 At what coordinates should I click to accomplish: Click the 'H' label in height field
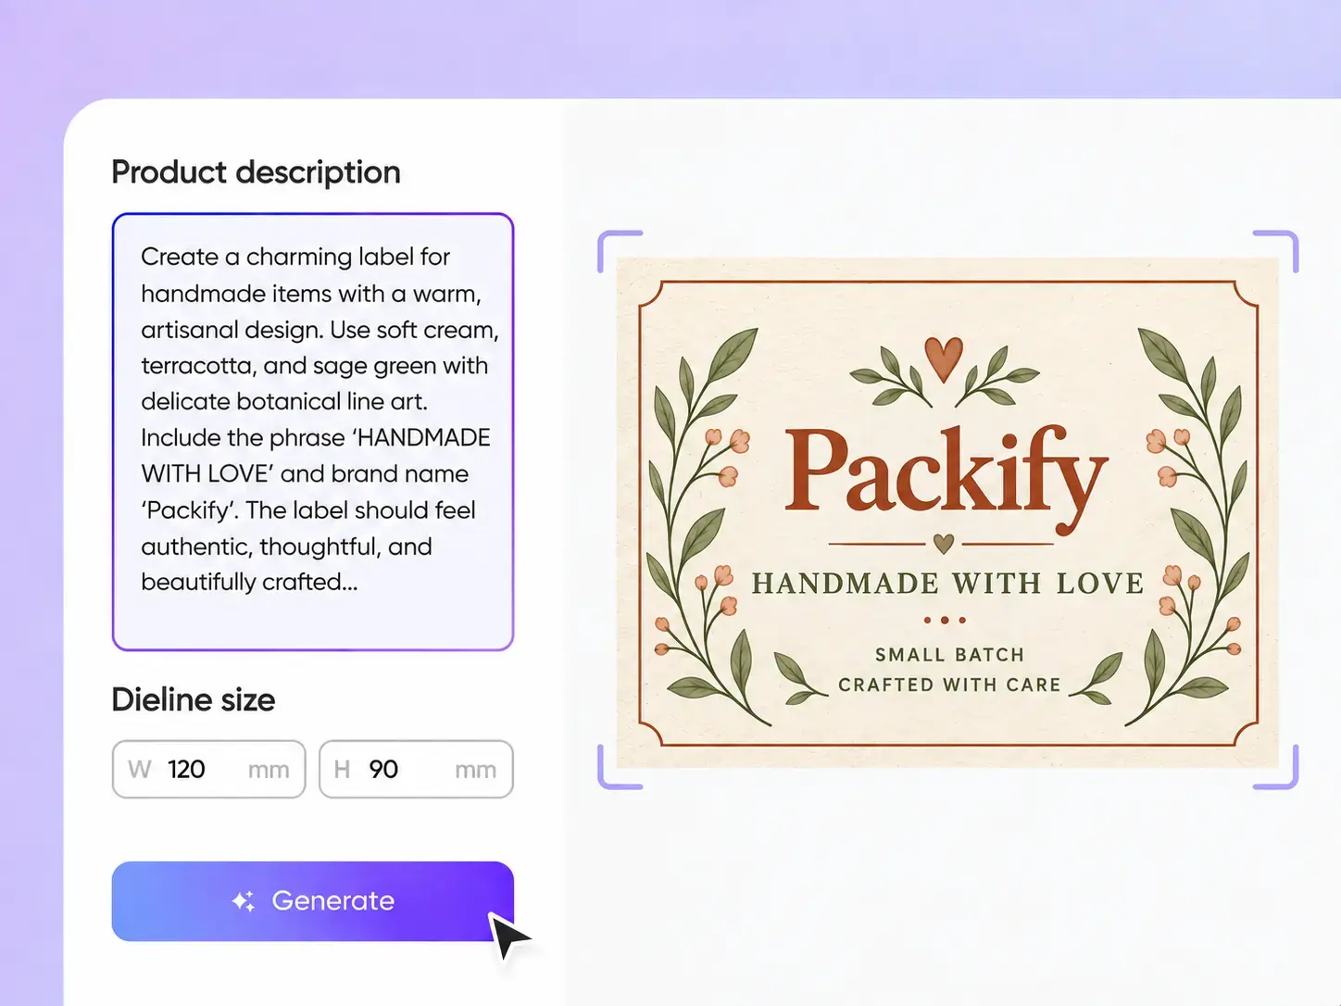[x=342, y=770]
